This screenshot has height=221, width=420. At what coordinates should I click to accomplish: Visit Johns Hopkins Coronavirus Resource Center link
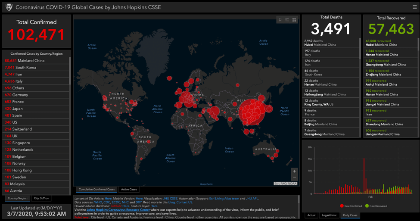[x=118, y=210]
